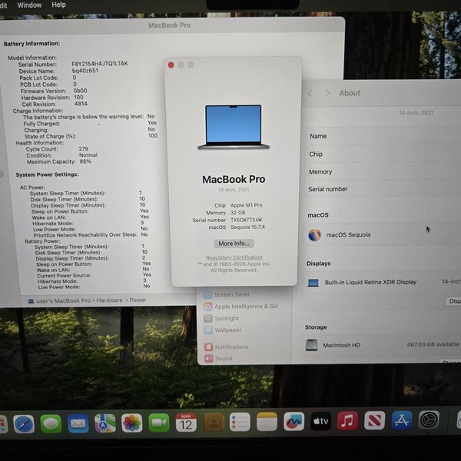Launch the News app from the Dock
Image resolution: width=461 pixels, height=461 pixels.
tap(375, 420)
